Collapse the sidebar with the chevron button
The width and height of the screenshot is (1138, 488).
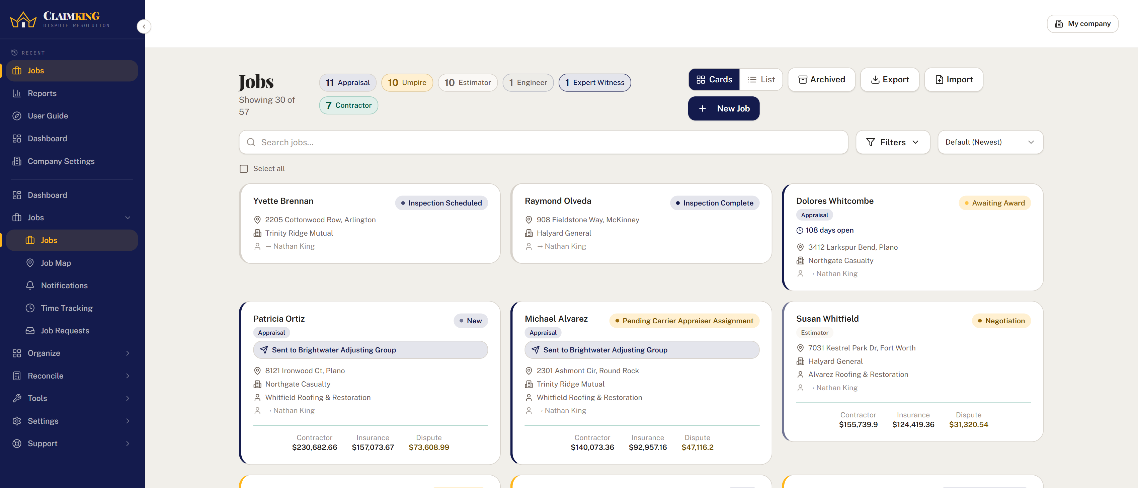tap(144, 26)
